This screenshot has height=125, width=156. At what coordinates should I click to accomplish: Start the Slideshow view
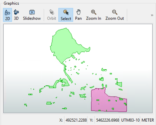32,15
